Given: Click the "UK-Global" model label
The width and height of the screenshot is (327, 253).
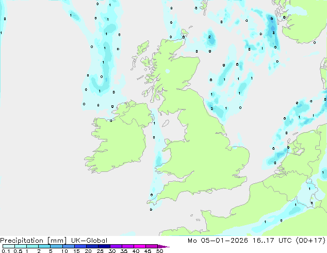Looking at the screenshot, I should [x=89, y=241].
